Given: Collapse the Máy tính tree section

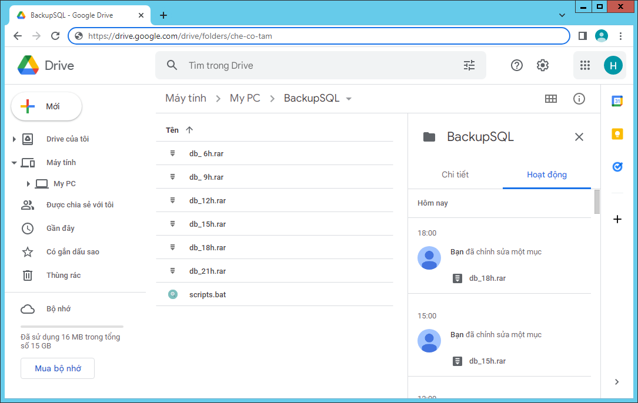Looking at the screenshot, I should click(14, 163).
